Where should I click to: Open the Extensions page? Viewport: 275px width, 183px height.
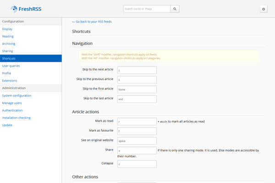tap(10, 81)
